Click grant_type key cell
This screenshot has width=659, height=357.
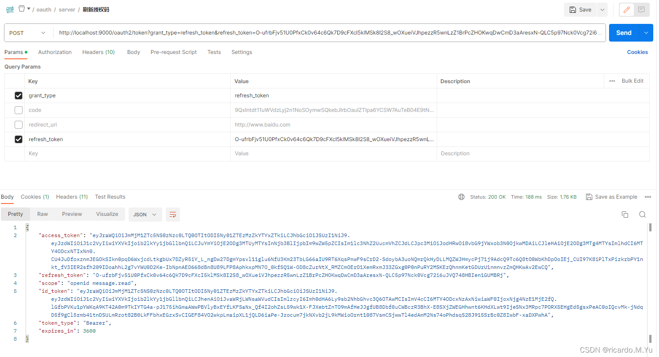127,96
